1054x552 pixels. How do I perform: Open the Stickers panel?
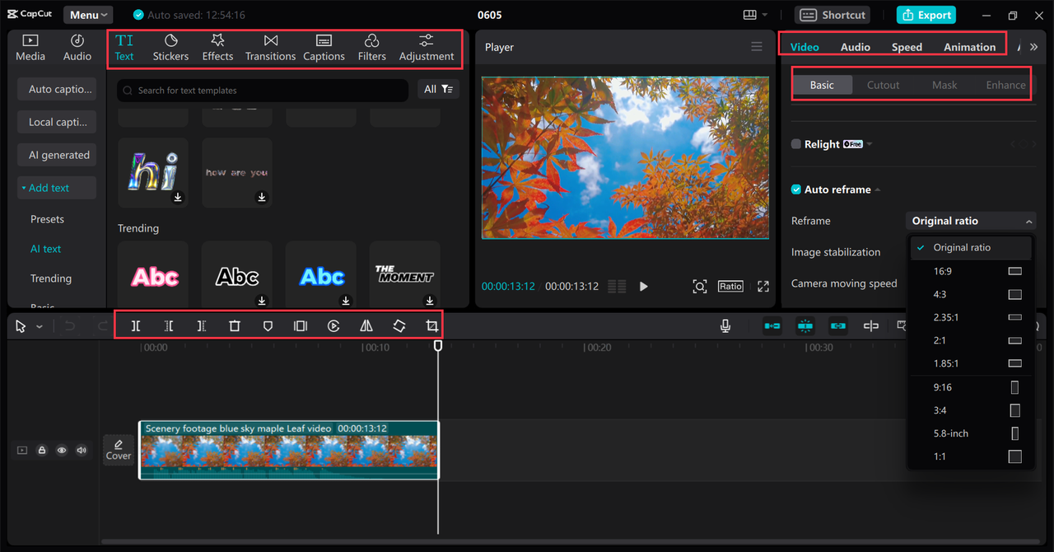point(170,48)
